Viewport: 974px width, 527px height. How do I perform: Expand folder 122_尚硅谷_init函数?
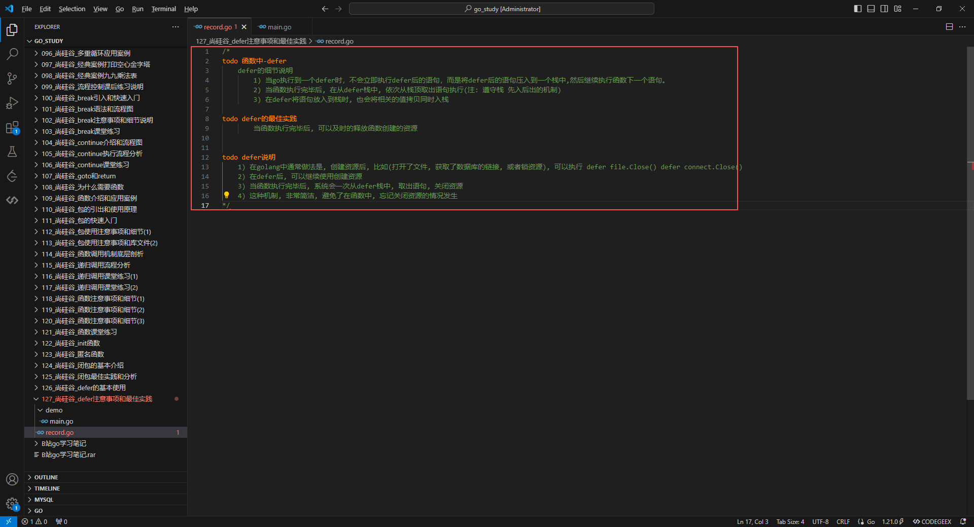[x=106, y=343]
